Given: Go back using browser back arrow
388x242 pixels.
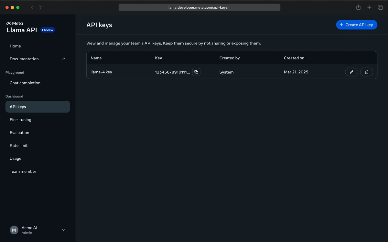Looking at the screenshot, I should point(32,7).
